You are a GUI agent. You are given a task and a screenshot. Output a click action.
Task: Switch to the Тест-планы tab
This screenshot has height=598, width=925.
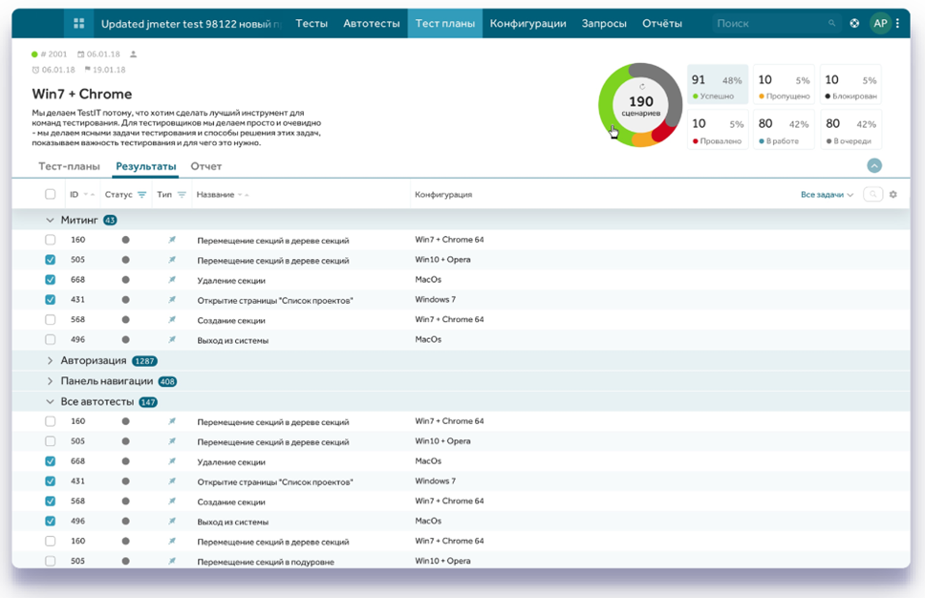[x=69, y=166]
